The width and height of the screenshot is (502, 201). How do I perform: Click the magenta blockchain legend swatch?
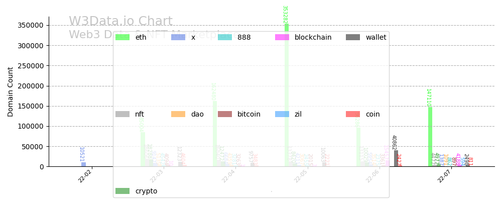coord(282,37)
